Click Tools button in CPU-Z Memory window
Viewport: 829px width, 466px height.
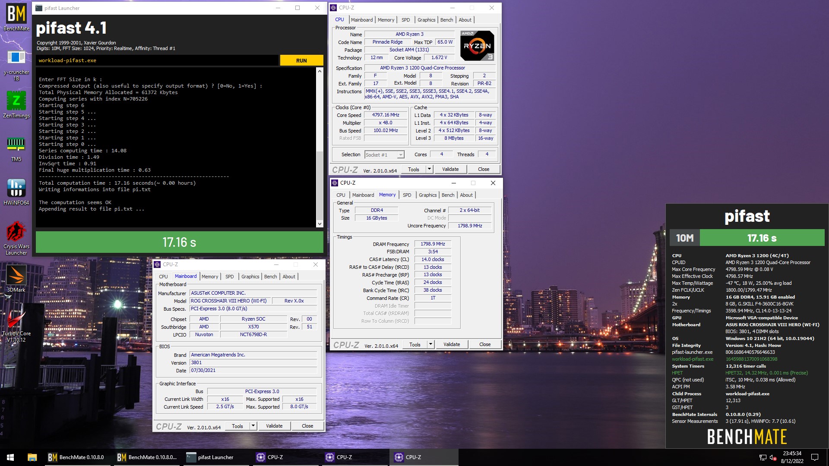[x=414, y=344]
